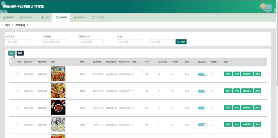Screen dimensions: 278x138
Task: Click the dark 删除 button above the table
Action: tap(20, 53)
